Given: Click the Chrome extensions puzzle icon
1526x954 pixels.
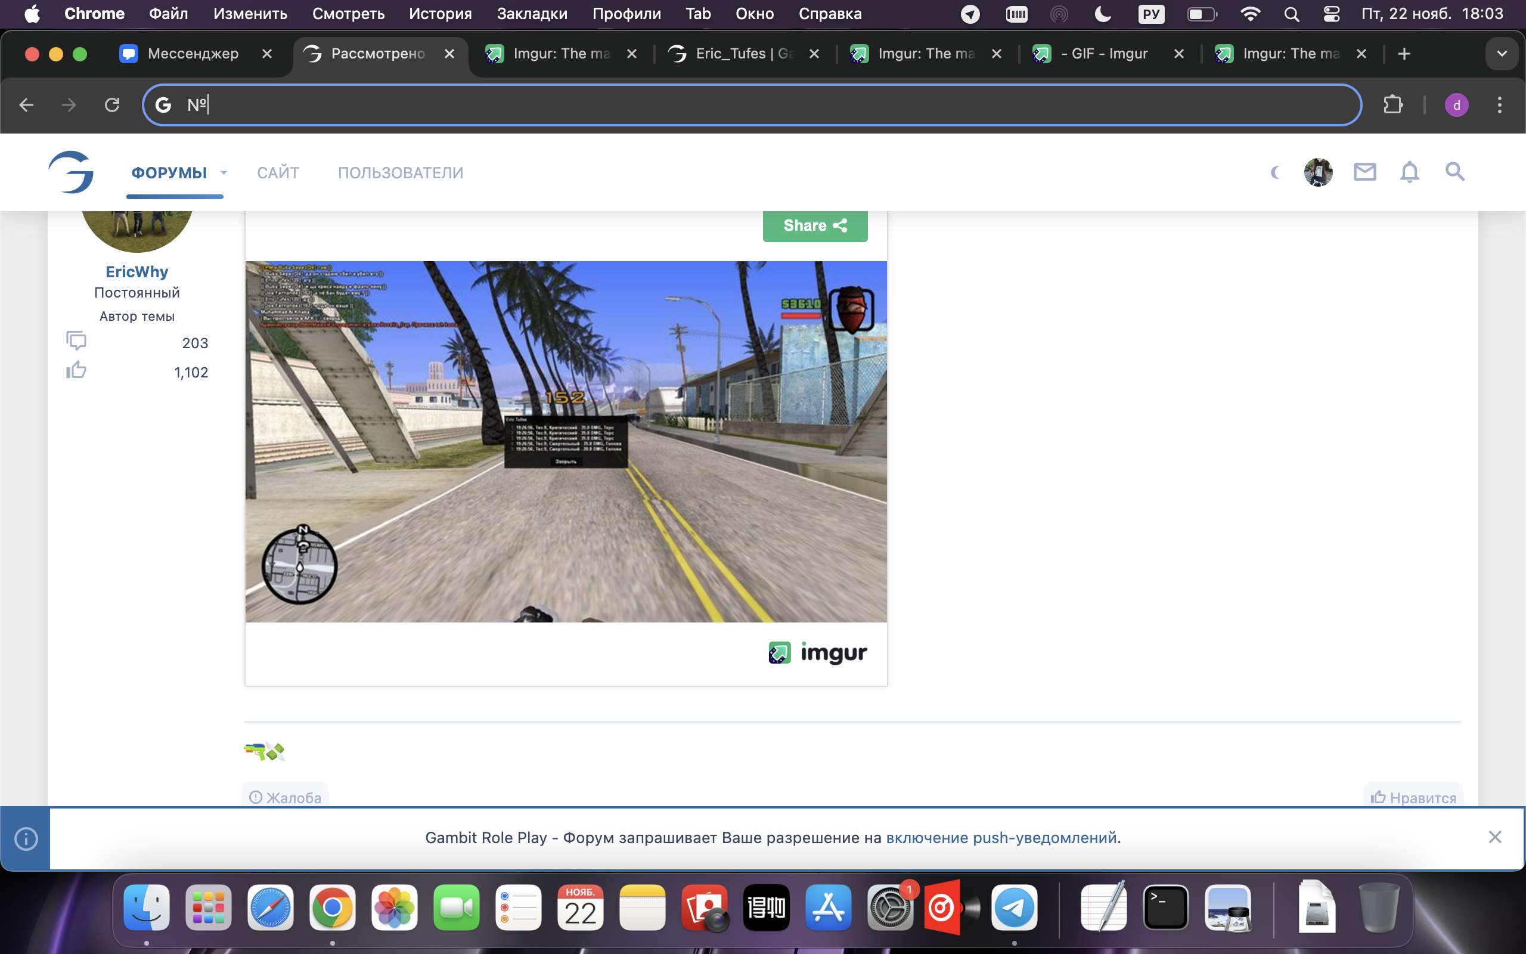Looking at the screenshot, I should coord(1393,105).
